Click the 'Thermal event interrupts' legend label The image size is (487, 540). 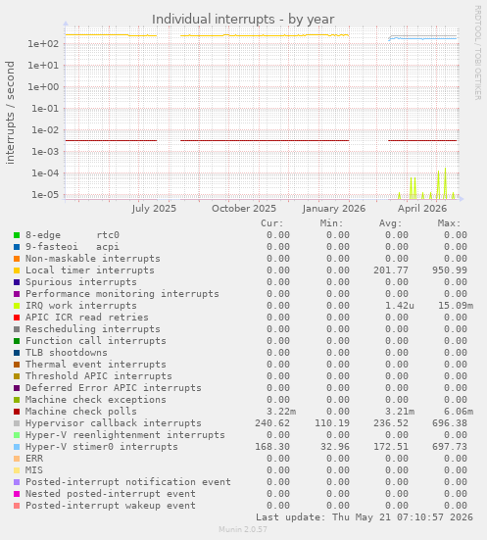(96, 365)
